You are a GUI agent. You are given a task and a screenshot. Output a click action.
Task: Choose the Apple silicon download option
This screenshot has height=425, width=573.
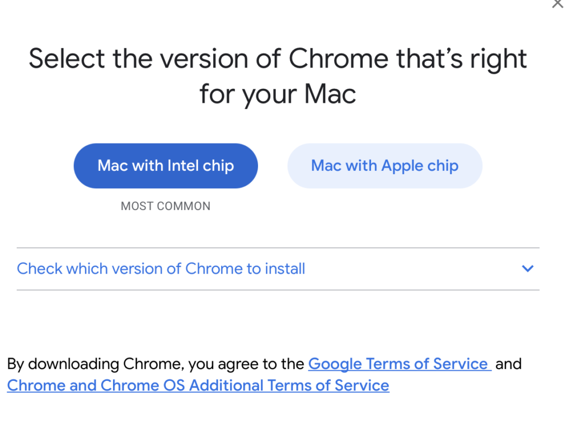[384, 165]
